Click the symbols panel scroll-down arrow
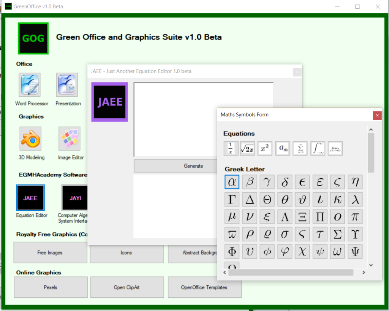This screenshot has height=311, width=389. [x=371, y=265]
